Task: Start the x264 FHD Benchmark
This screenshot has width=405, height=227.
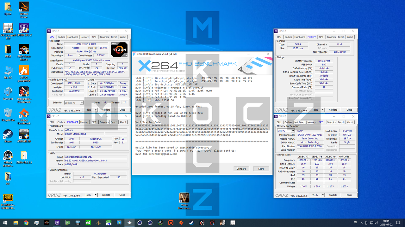Action: (x=261, y=169)
